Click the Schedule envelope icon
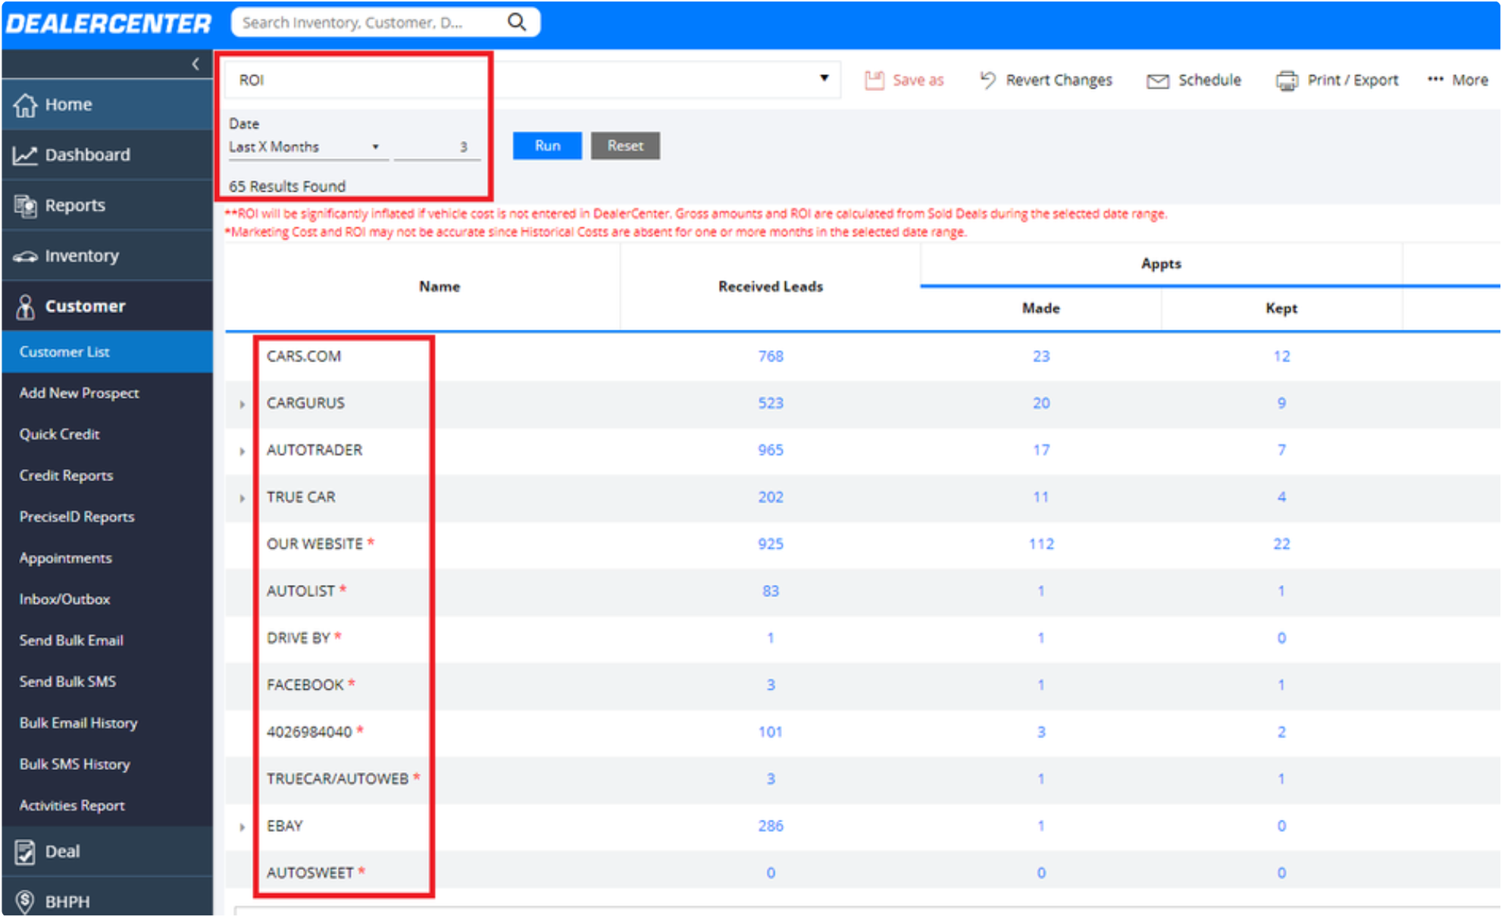Image resolution: width=1508 pixels, height=923 pixels. tap(1157, 81)
